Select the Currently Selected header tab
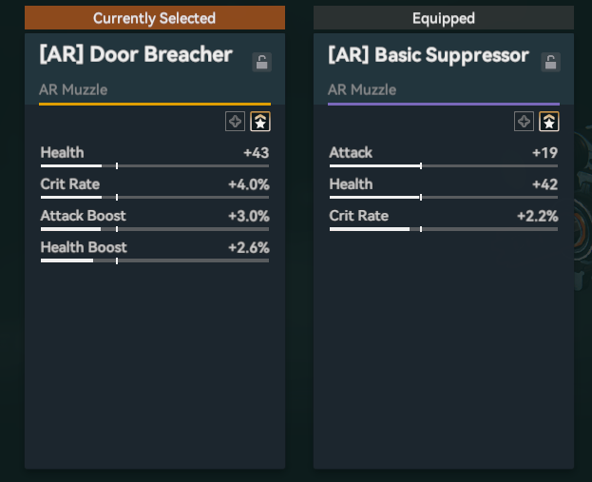592x482 pixels. click(x=154, y=18)
